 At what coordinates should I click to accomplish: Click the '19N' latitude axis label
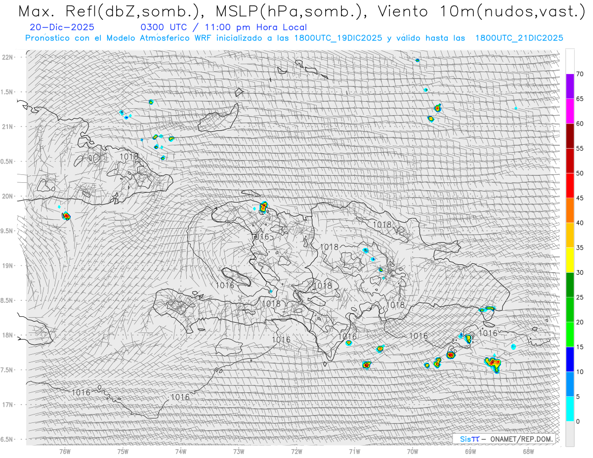(x=8, y=265)
